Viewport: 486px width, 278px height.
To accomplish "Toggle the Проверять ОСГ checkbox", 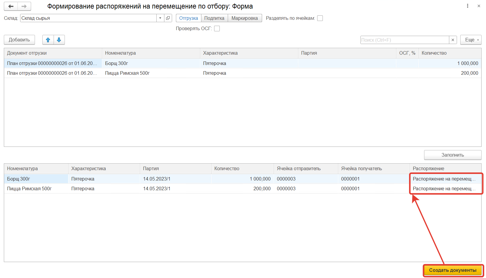I will click(x=217, y=29).
